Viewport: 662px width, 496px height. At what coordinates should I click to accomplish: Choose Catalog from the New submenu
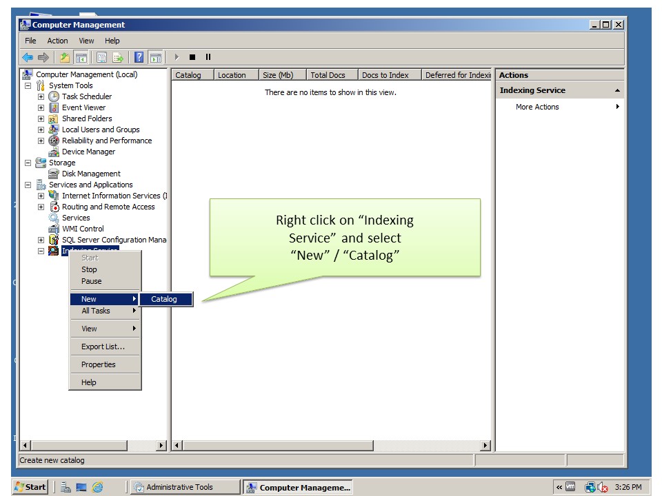[166, 299]
